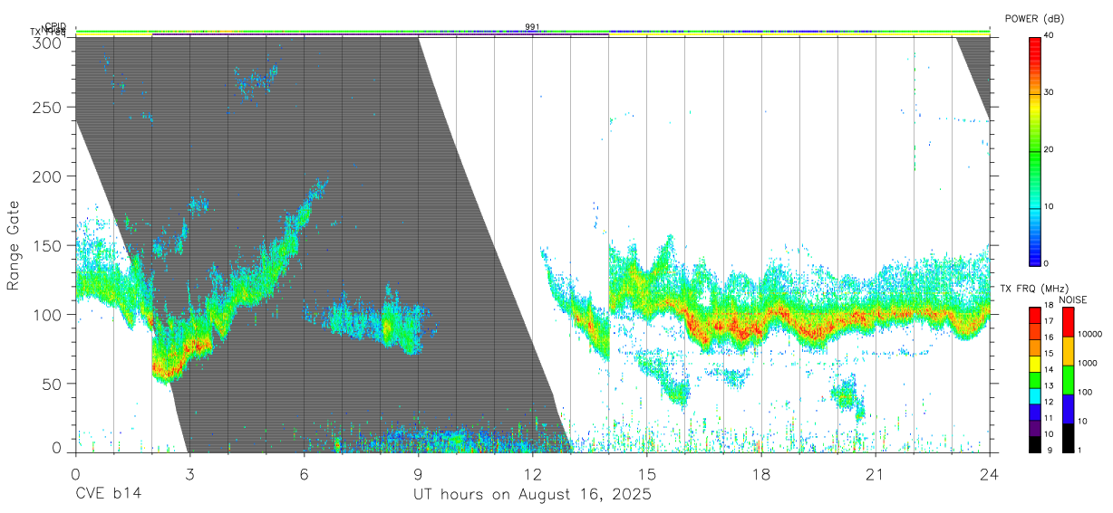The height and width of the screenshot is (513, 1113).
Task: Pick the red segment of the NOISE bar
Action: [x=1067, y=322]
